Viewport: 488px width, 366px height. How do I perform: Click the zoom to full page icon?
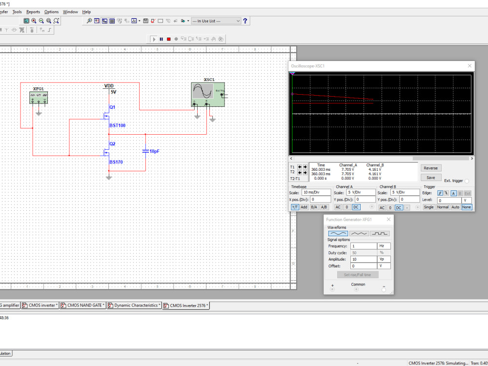(x=48, y=20)
